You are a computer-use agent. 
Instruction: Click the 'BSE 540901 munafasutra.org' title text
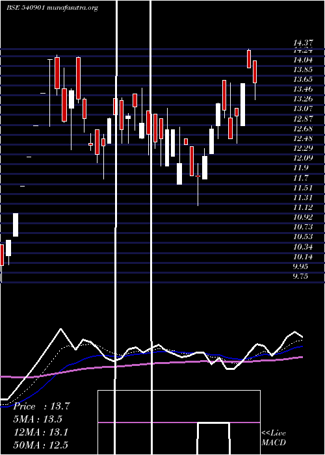click(52, 8)
